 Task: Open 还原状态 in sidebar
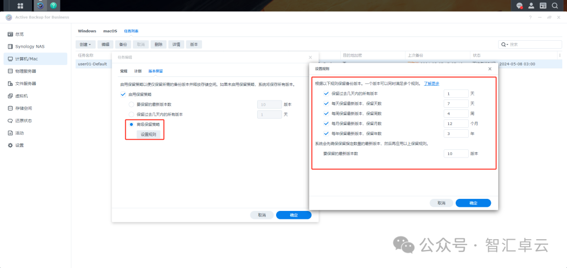[36, 120]
